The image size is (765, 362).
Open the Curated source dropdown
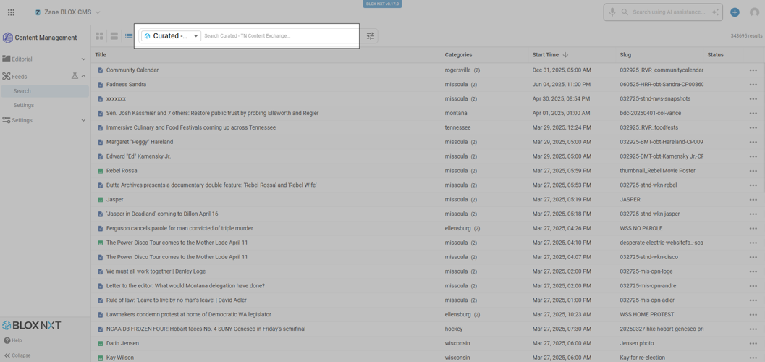point(172,35)
